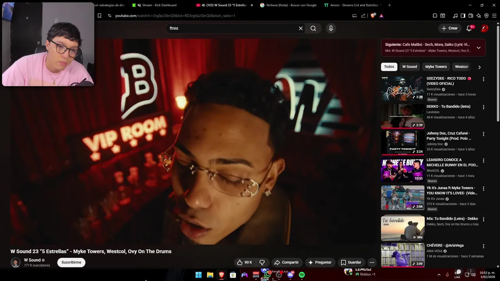Open the Mix: Tu Bandido thumbnail

coord(403,228)
